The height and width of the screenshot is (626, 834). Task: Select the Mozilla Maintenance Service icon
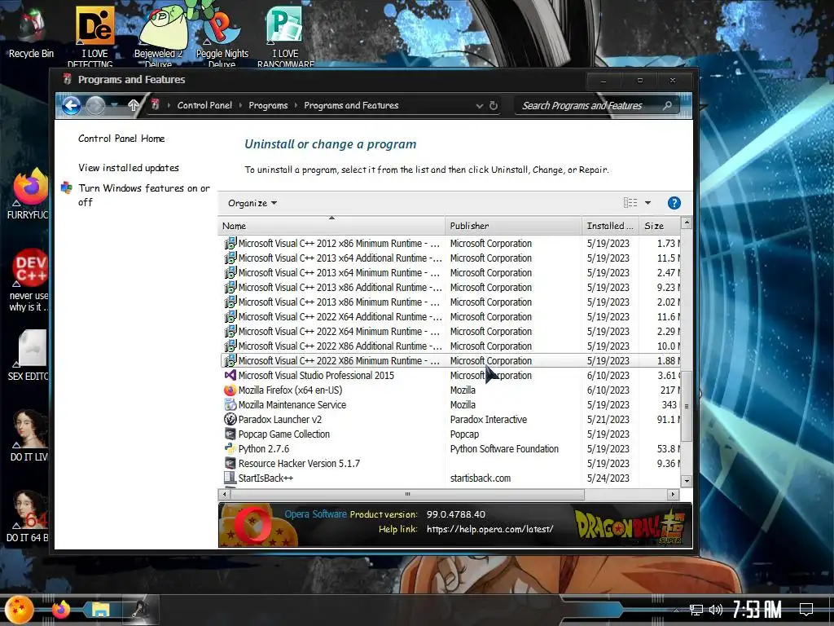click(230, 404)
